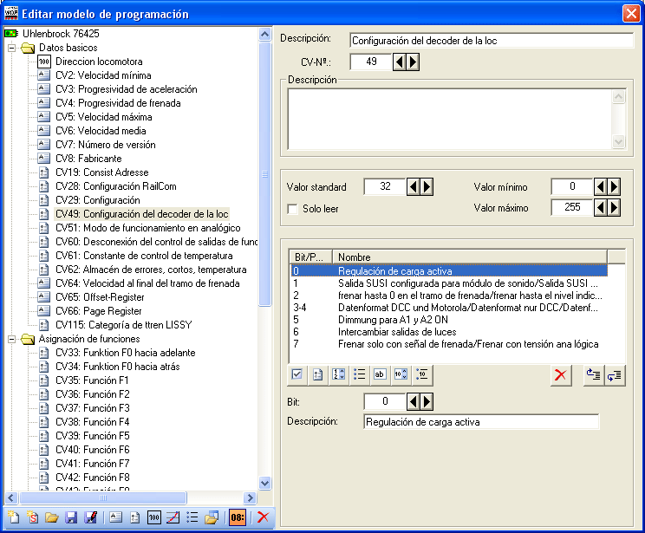Select 'CV51: Modo de funcionamiento en analógico'

[148, 228]
